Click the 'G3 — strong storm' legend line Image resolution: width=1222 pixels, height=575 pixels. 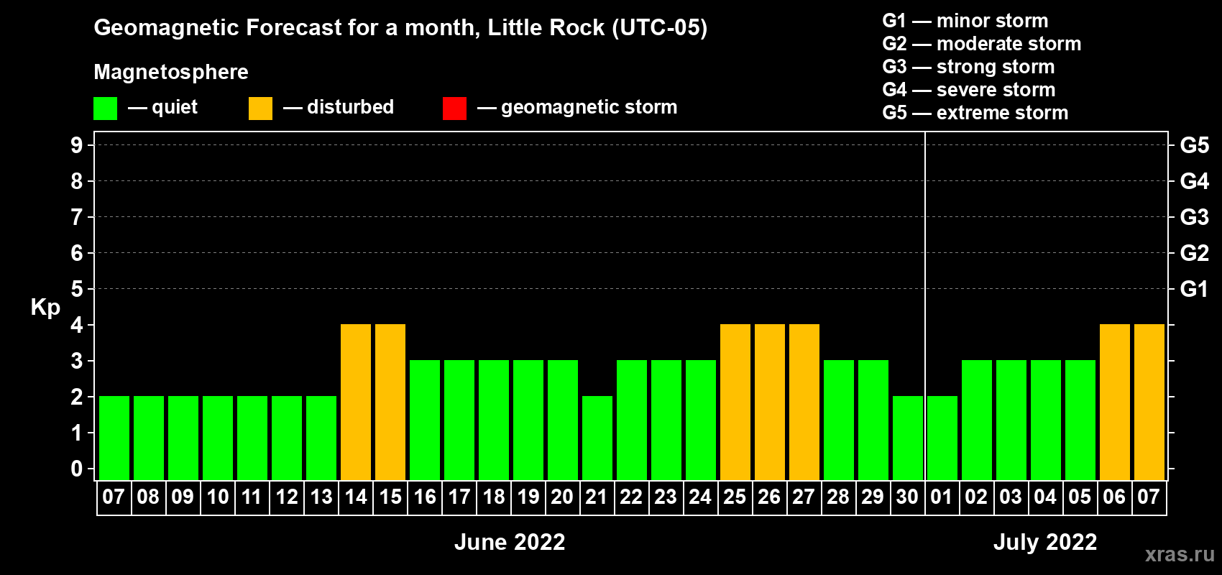pyautogui.click(x=968, y=67)
